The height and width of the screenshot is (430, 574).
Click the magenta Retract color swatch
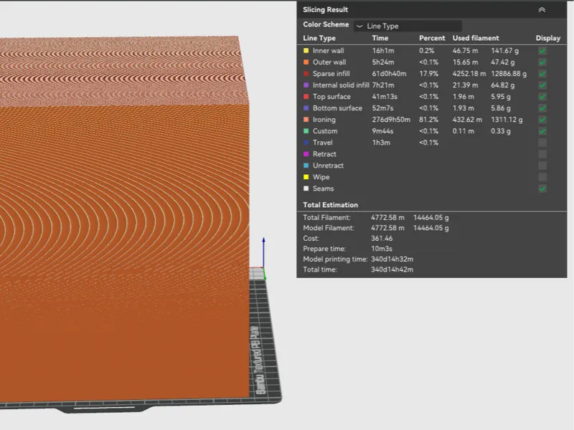pos(306,154)
